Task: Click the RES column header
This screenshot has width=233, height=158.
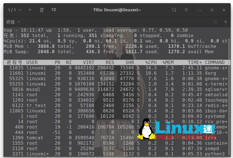Action: point(110,62)
